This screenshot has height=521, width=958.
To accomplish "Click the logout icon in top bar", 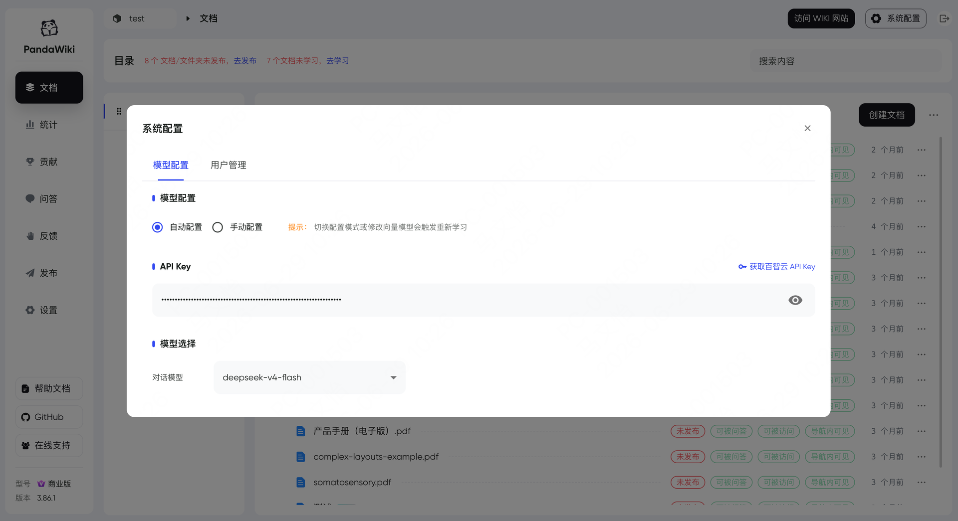I will click(x=944, y=18).
